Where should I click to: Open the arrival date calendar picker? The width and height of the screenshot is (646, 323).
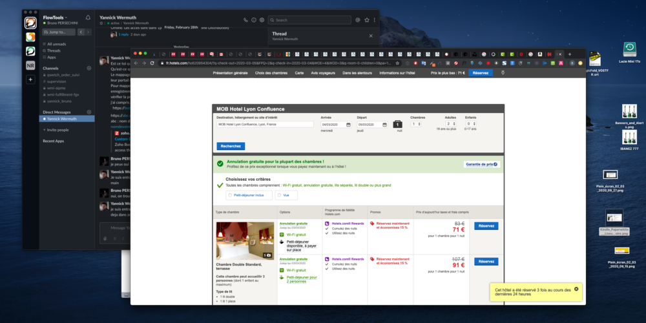(x=348, y=124)
